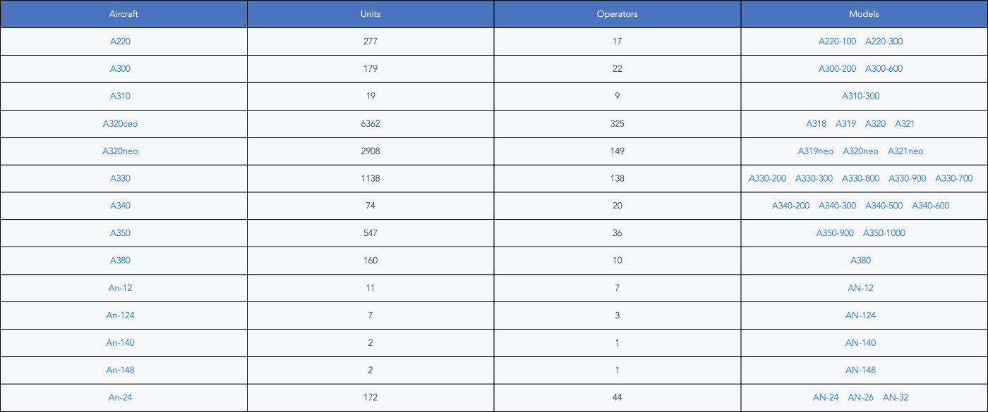Open the A330-900 model link

click(907, 179)
